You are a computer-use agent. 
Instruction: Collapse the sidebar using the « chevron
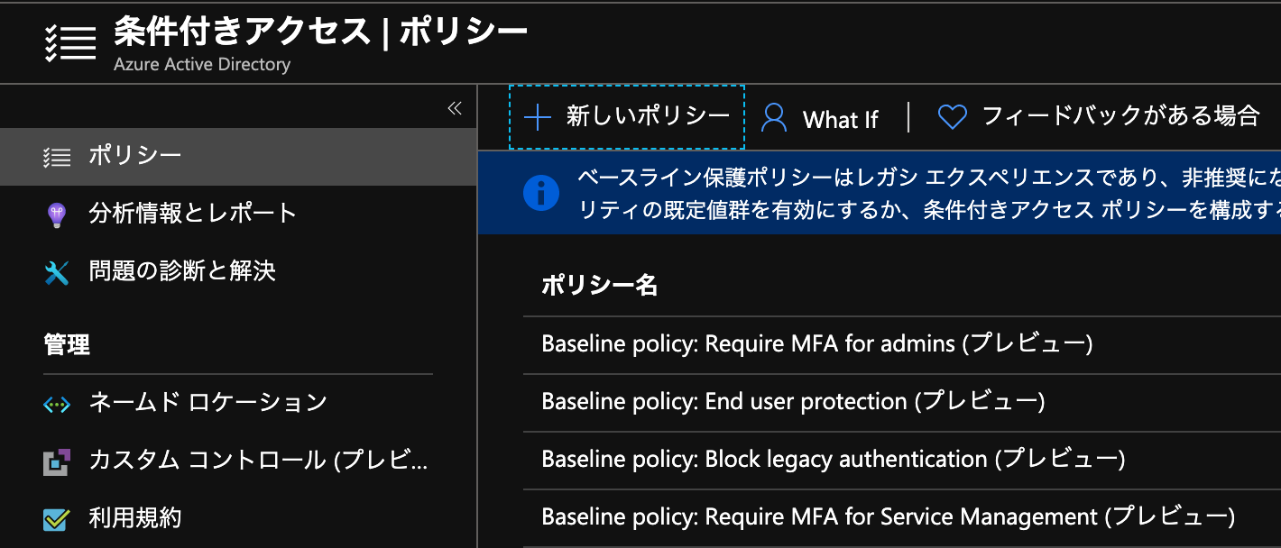tap(456, 107)
